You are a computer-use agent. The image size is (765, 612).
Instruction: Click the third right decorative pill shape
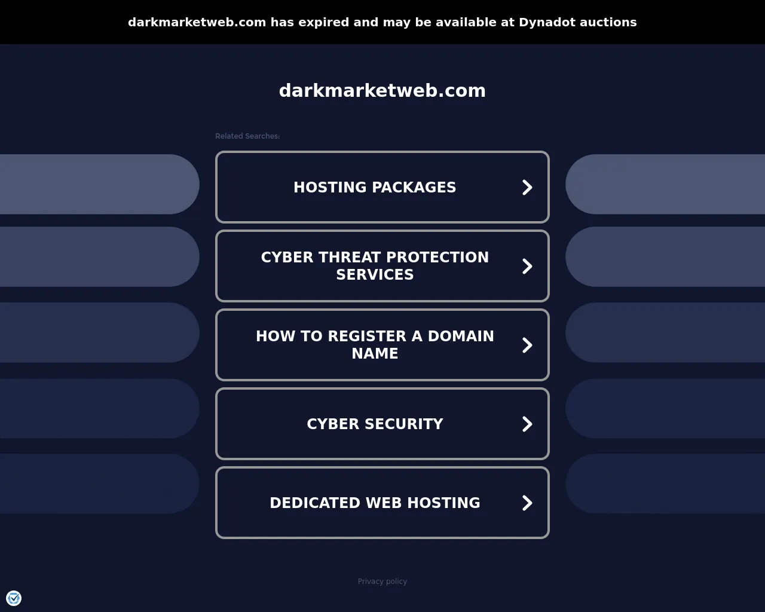665,332
